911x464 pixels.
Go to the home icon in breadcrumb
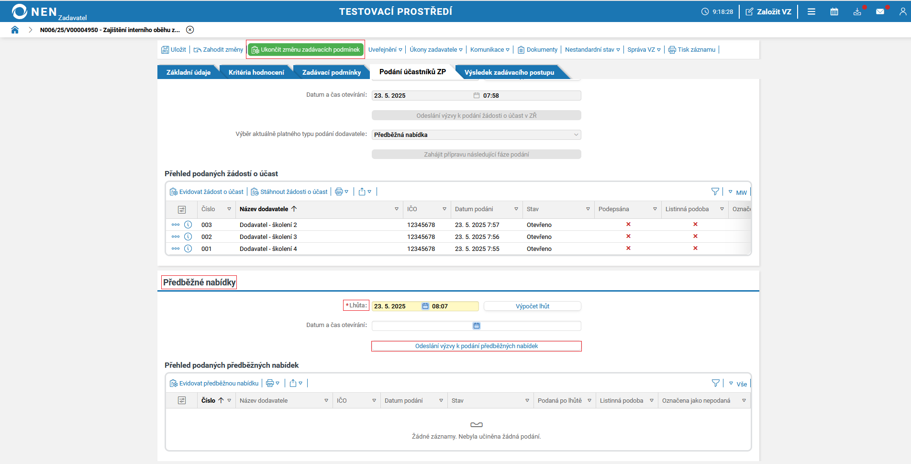[15, 30]
